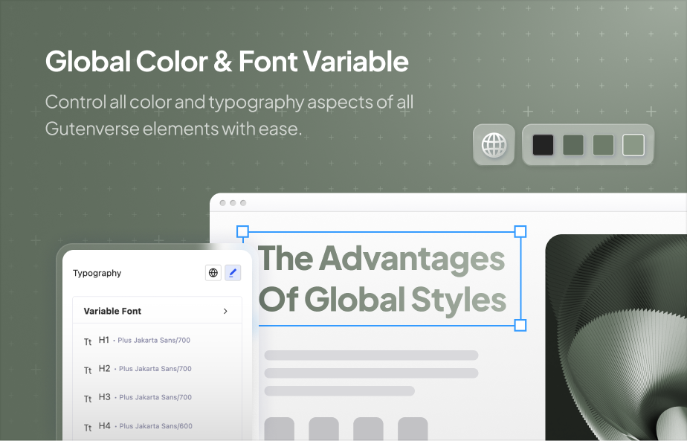Click the Tt icon beside H1
Viewport: 687px width, 441px height.
pos(88,342)
